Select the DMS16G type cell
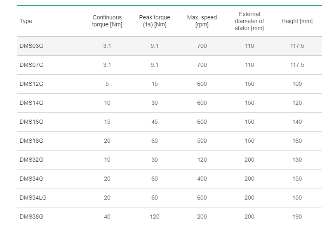 (31, 122)
